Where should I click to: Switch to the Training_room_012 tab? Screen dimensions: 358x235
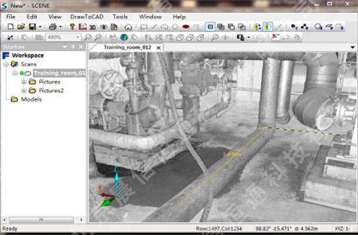[x=128, y=48]
